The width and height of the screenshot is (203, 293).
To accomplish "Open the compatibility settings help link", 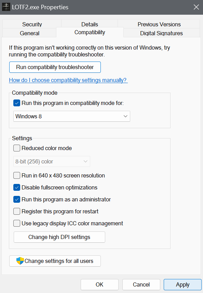I will coord(68,80).
